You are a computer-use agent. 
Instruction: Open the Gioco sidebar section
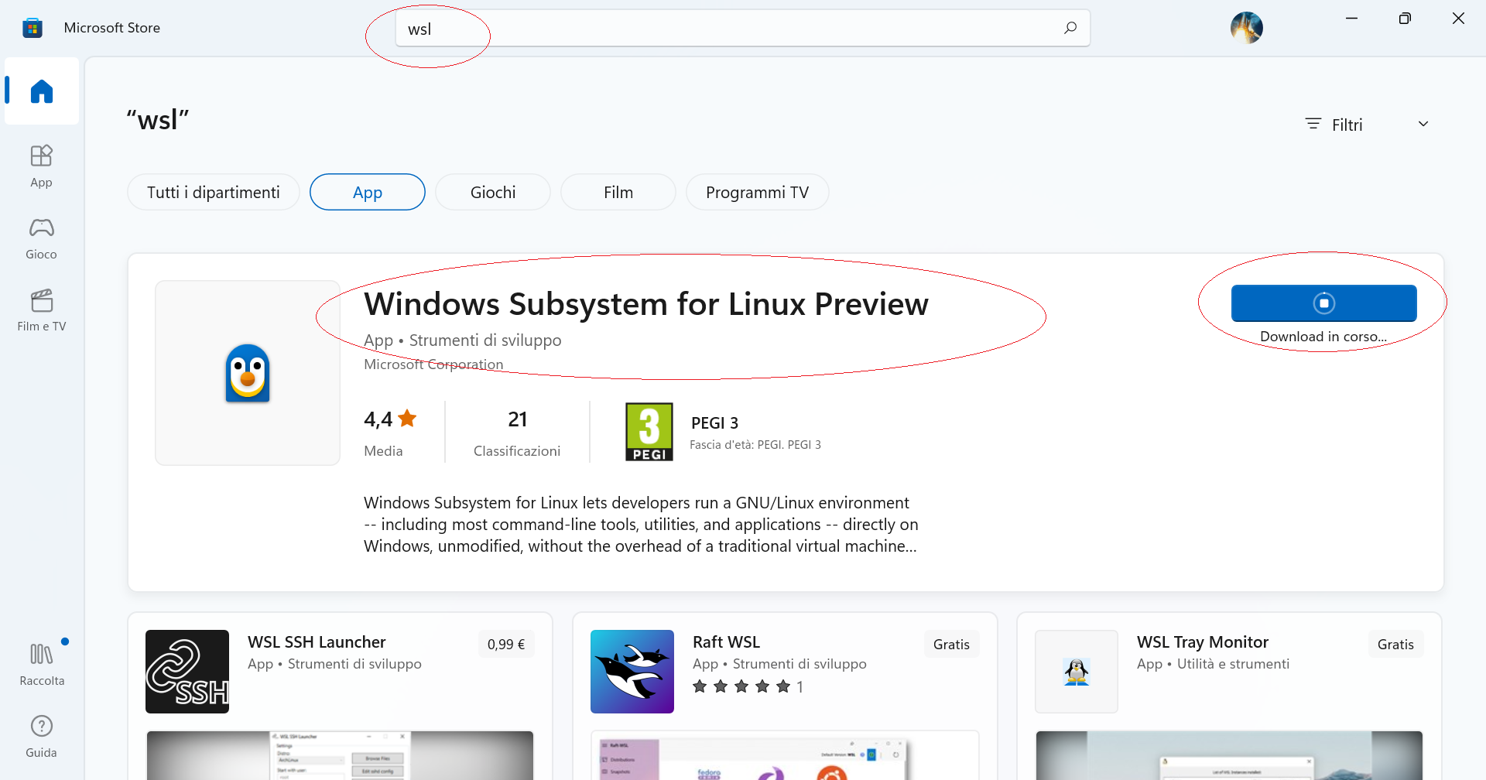pos(42,238)
